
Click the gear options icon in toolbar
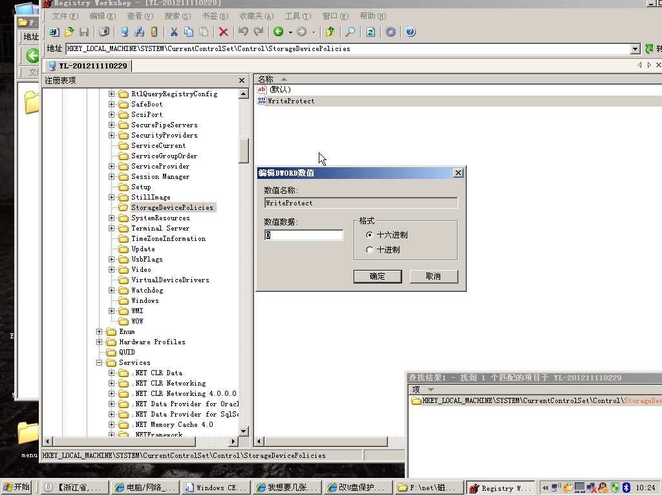(390, 32)
